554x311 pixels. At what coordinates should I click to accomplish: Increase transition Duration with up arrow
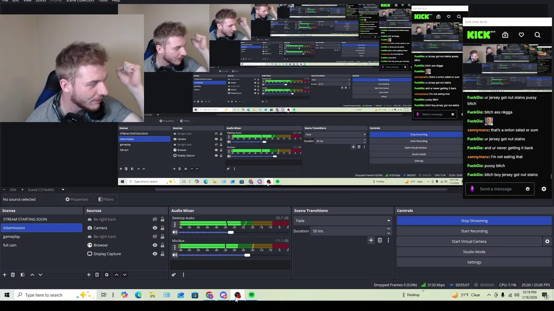click(x=388, y=229)
